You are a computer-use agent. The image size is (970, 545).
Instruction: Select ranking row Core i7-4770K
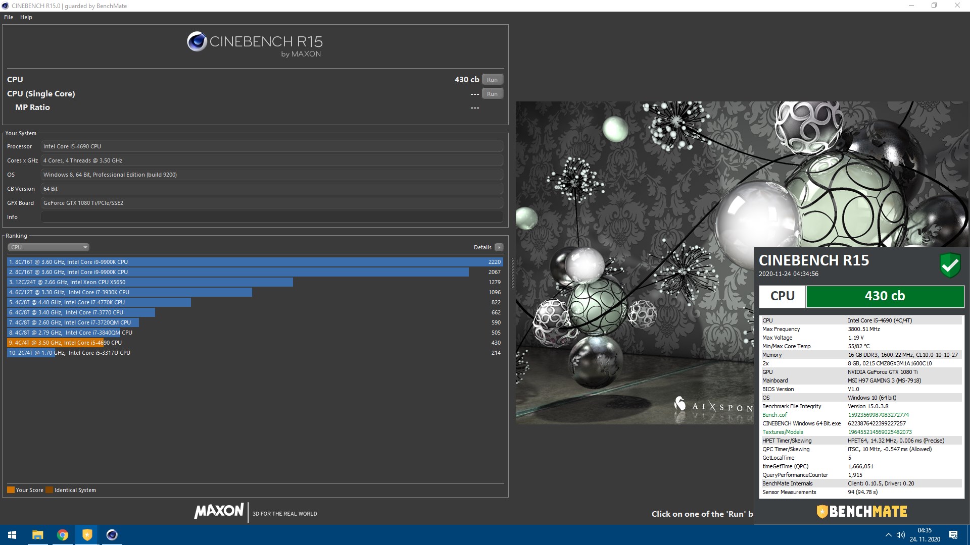point(255,302)
